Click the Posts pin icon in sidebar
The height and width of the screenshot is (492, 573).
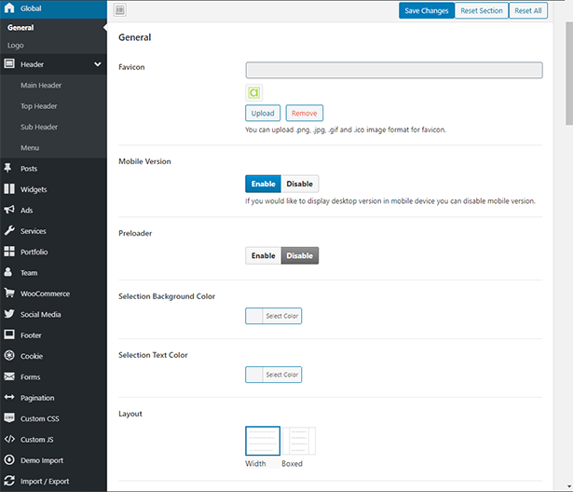point(9,169)
